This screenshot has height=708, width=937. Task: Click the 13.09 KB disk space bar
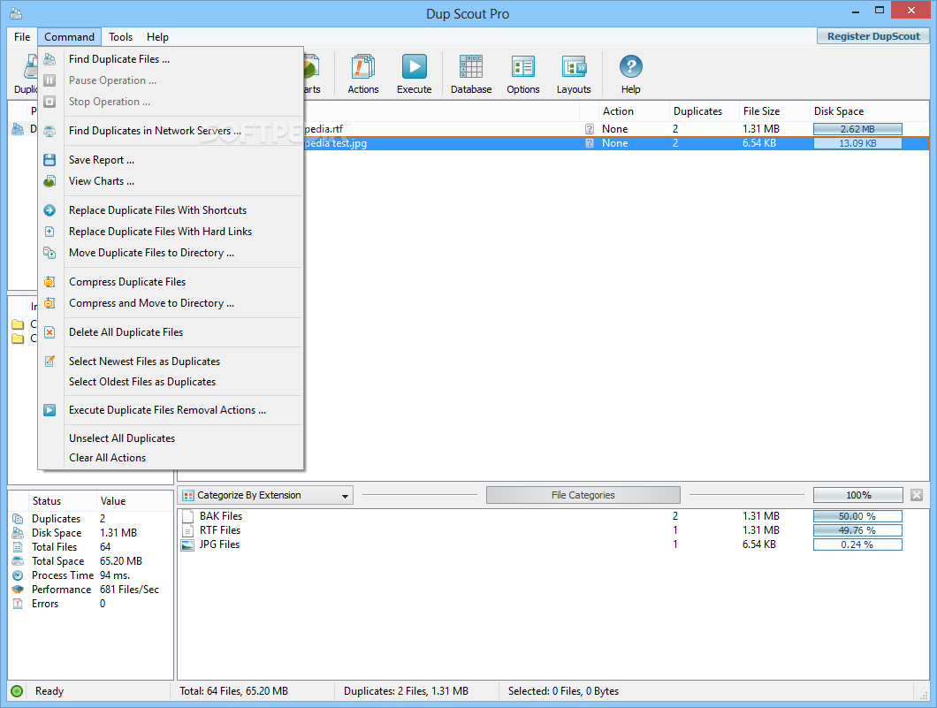(x=857, y=143)
